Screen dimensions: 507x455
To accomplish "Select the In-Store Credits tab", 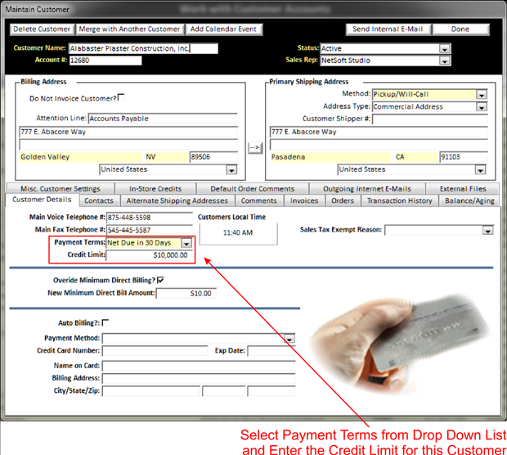I will click(155, 188).
